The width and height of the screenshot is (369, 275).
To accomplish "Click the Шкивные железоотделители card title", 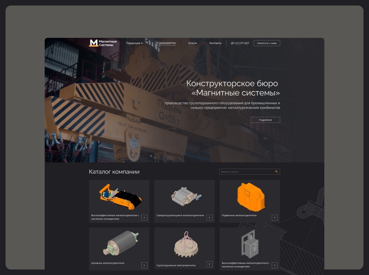I will point(108,263).
